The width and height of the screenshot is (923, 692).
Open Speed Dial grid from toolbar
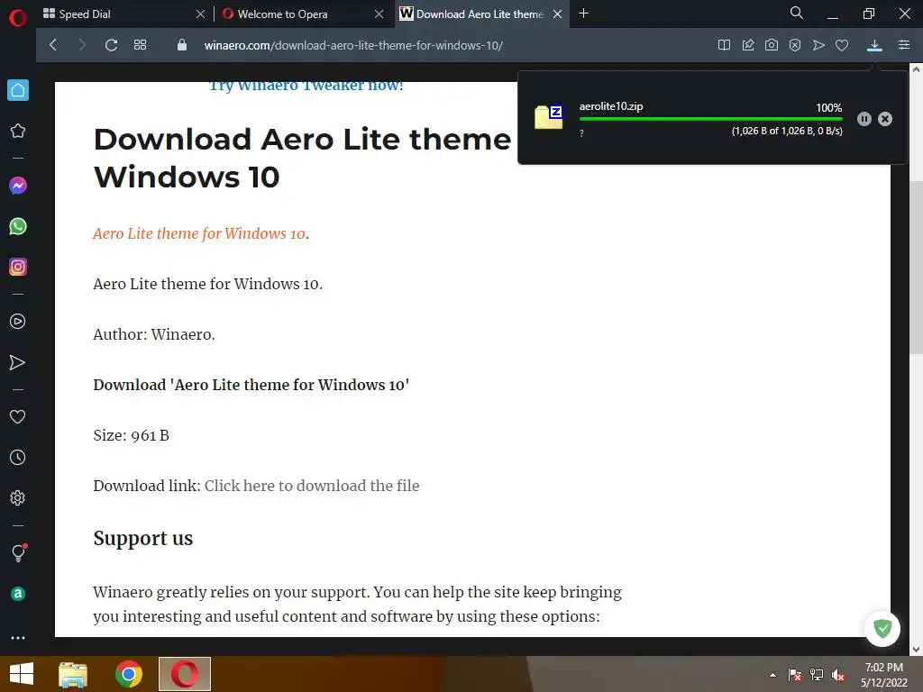140,45
